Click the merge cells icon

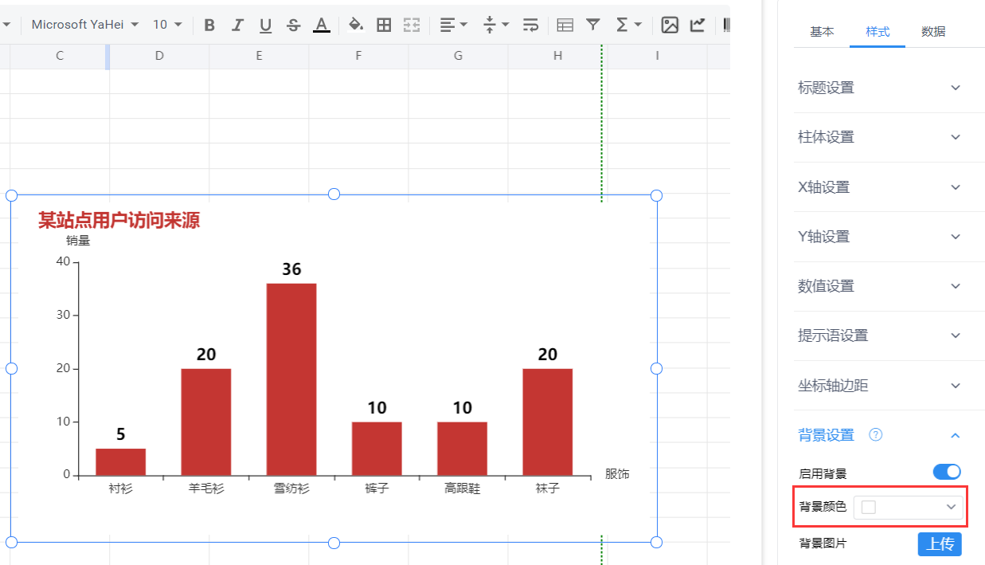(411, 25)
